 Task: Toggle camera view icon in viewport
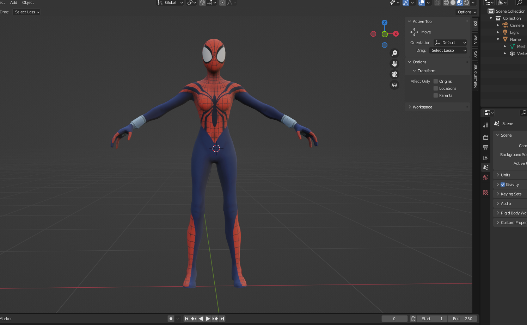[394, 74]
